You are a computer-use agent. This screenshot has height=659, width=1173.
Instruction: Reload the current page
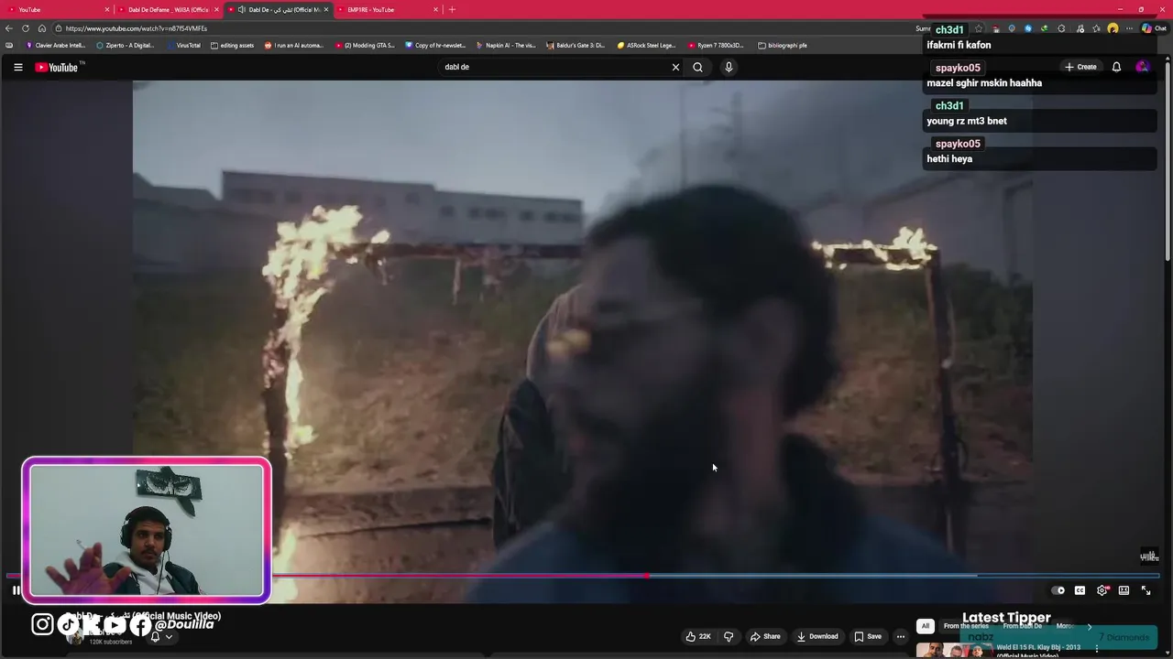pyautogui.click(x=26, y=28)
